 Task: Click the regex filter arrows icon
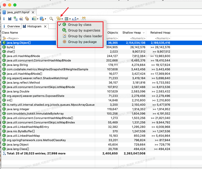(x=4, y=38)
